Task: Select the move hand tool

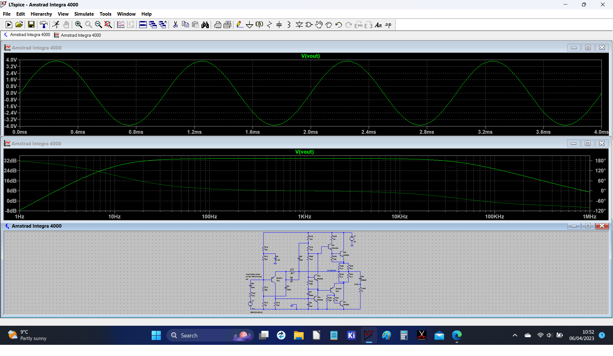Action: click(319, 25)
